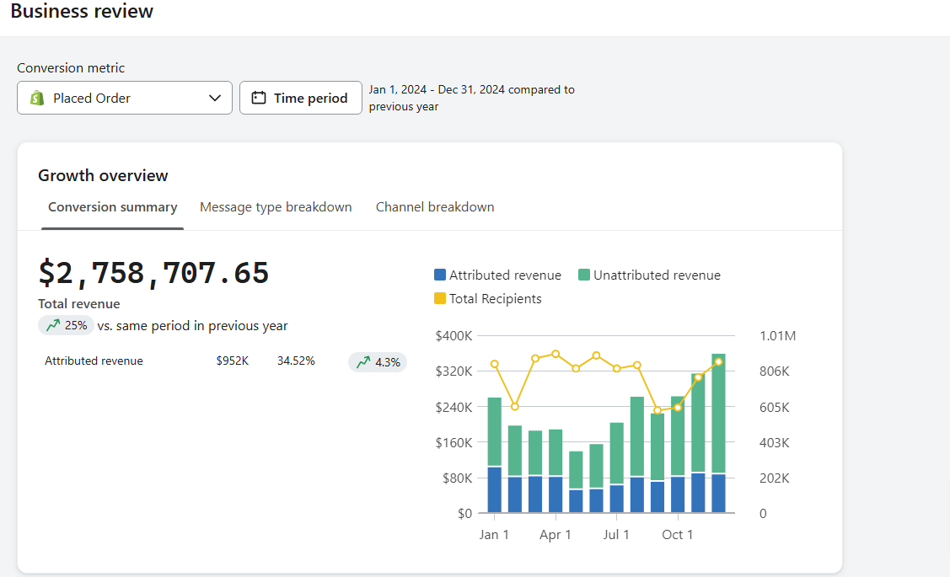Image resolution: width=950 pixels, height=577 pixels.
Task: Click the Shopify icon in the metric selector
Action: click(x=36, y=97)
